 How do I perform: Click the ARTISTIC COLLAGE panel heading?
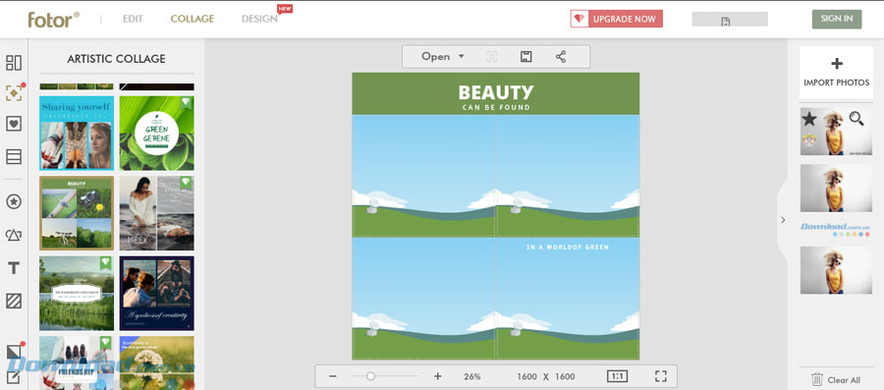point(116,59)
